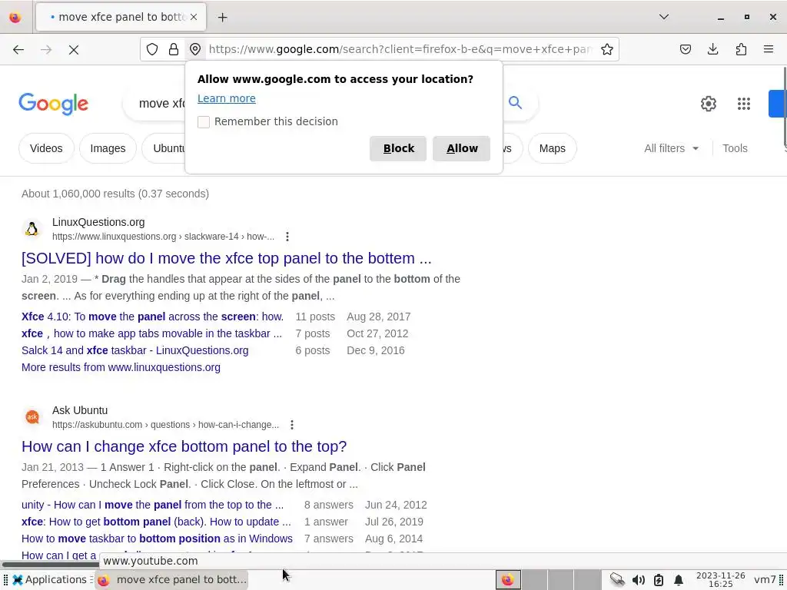Viewport: 787px width, 590px height.
Task: Open 'Xfce 4.10: To move the panel' link
Action: (153, 317)
